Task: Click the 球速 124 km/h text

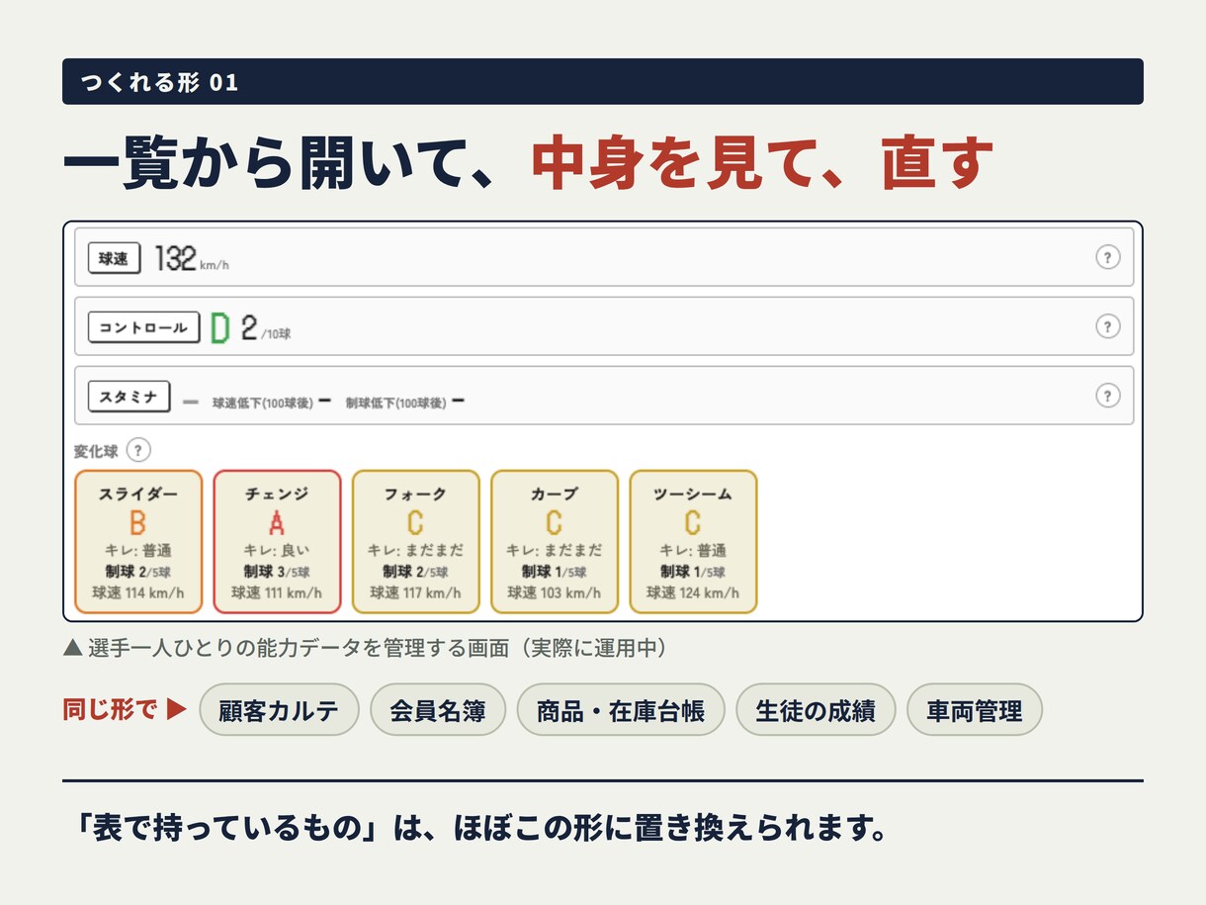Action: (x=693, y=593)
